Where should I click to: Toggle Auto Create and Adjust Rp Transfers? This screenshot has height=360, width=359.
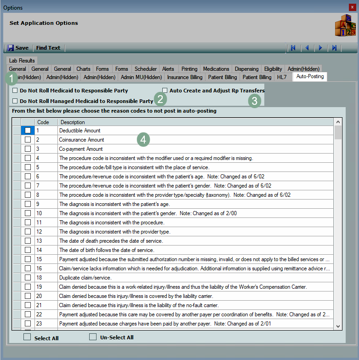click(x=165, y=91)
